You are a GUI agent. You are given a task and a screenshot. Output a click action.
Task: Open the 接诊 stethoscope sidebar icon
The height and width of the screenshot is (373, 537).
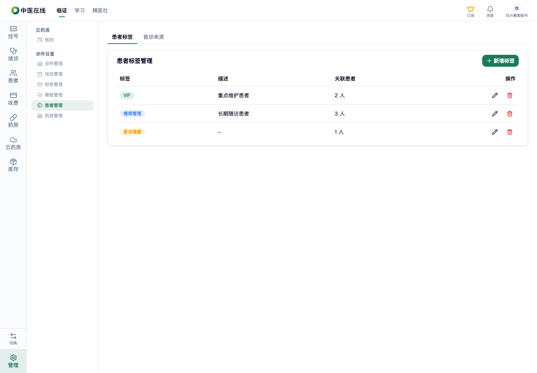[x=13, y=54]
